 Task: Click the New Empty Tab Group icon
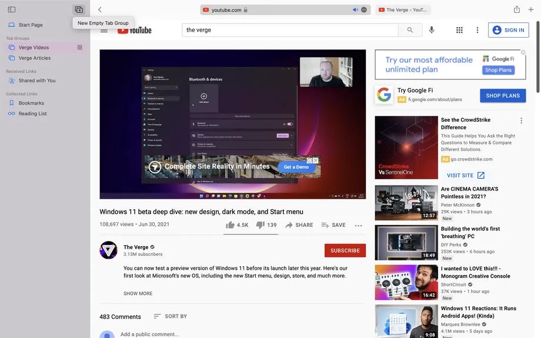(79, 9)
